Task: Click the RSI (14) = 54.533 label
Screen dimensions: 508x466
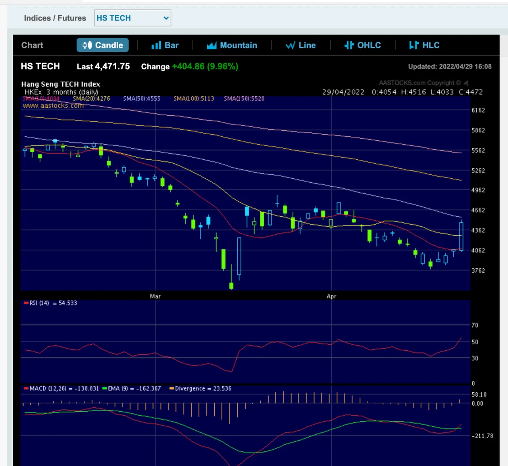Action: (50, 303)
